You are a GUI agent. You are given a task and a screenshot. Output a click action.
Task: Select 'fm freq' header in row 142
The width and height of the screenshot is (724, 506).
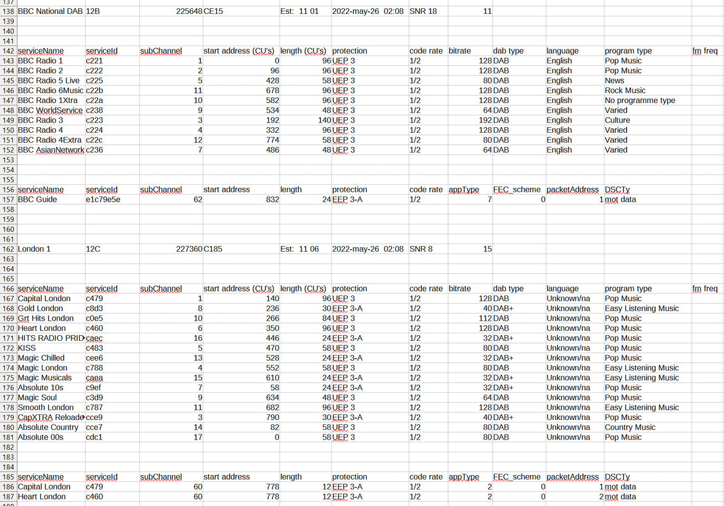707,51
